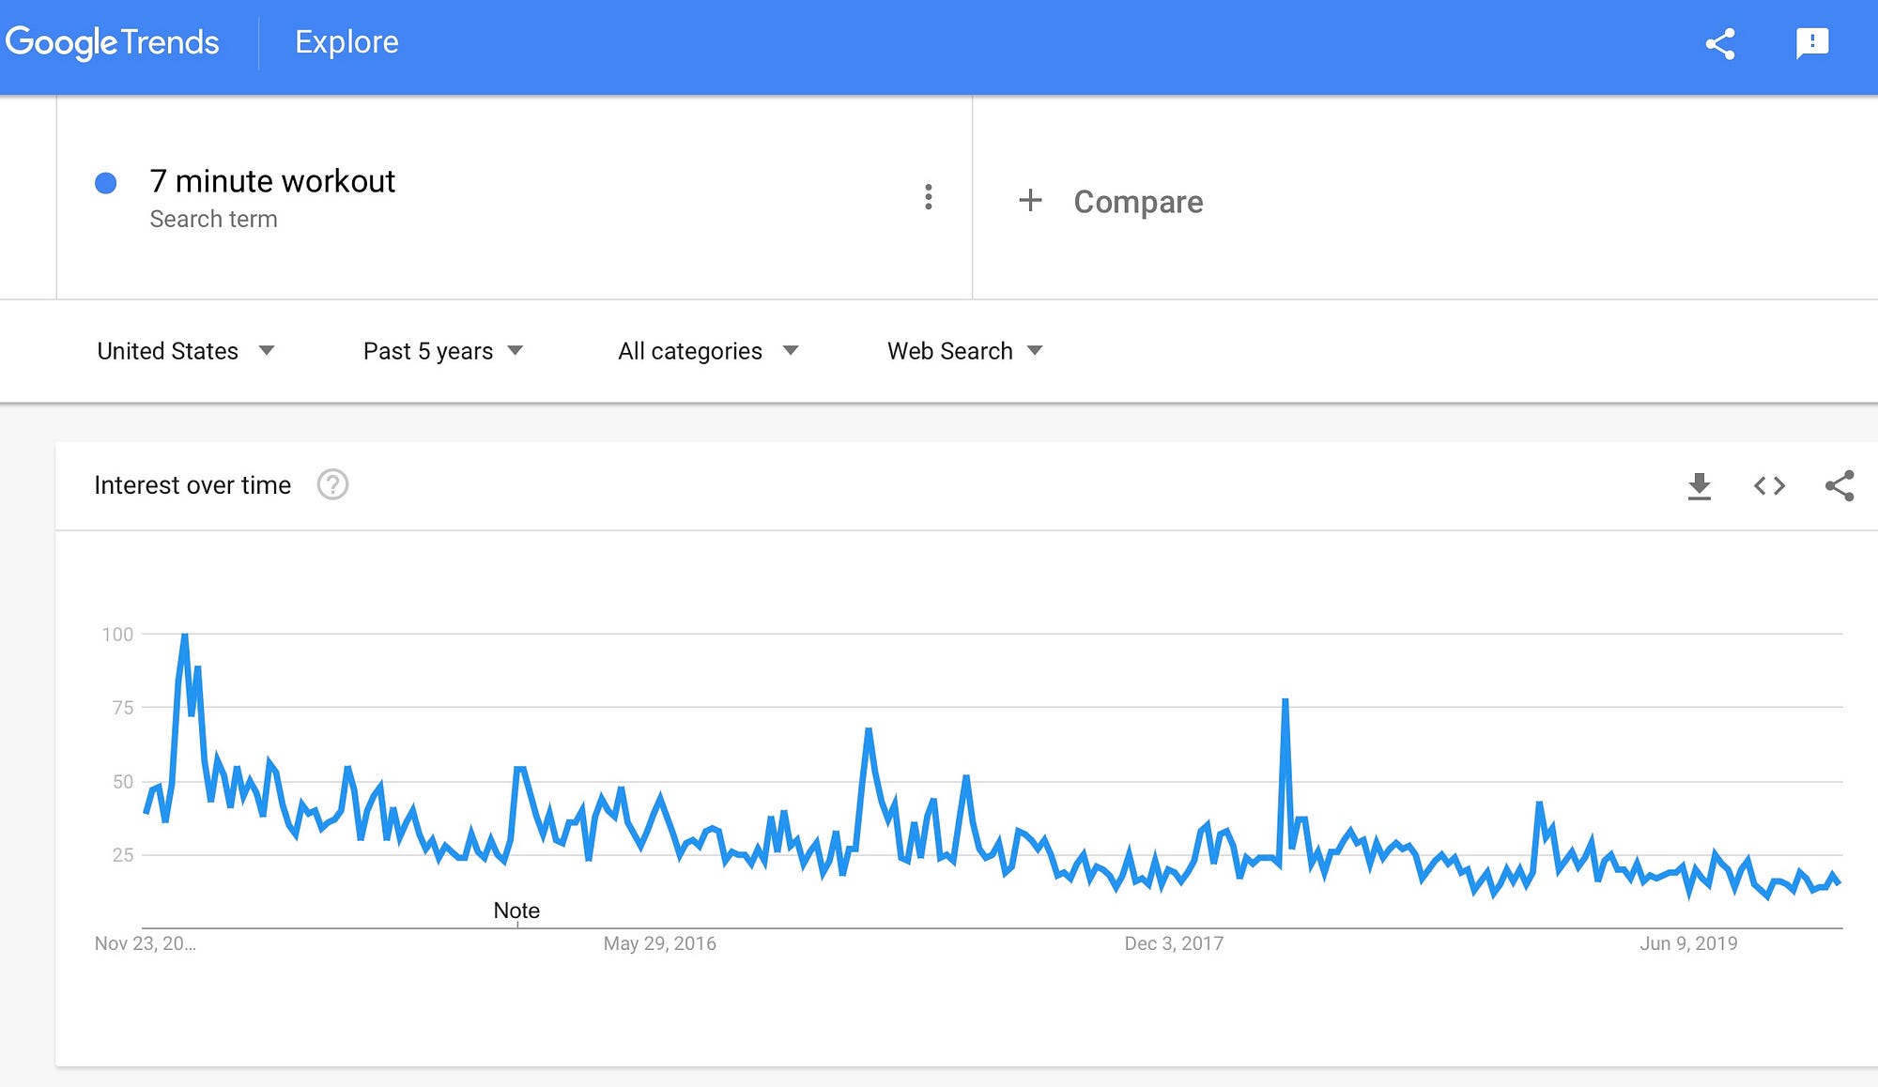1878x1087 pixels.
Task: Click the embed code icon
Action: [1769, 486]
